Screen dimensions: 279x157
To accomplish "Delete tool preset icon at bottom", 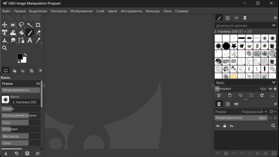I will [27, 154].
